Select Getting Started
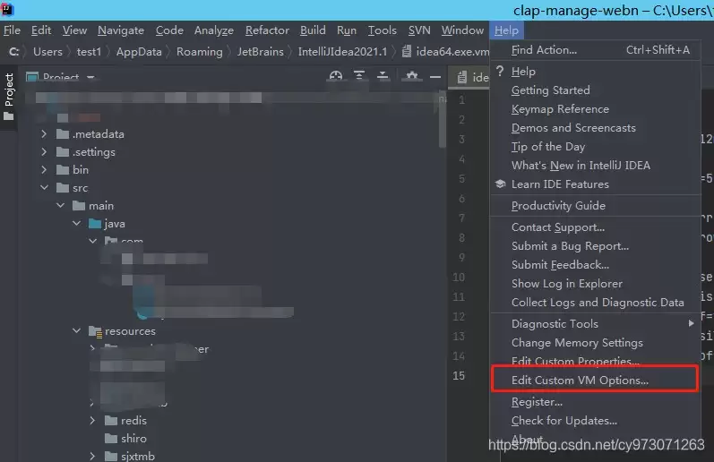The height and width of the screenshot is (462, 714). point(595,90)
